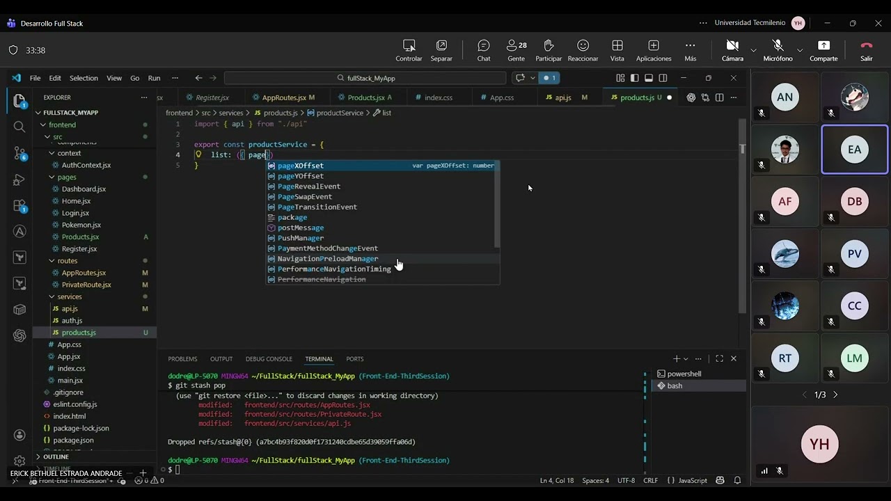Screen dimensions: 891x501
Task: Click the split editor right icon
Action: pyautogui.click(x=720, y=97)
